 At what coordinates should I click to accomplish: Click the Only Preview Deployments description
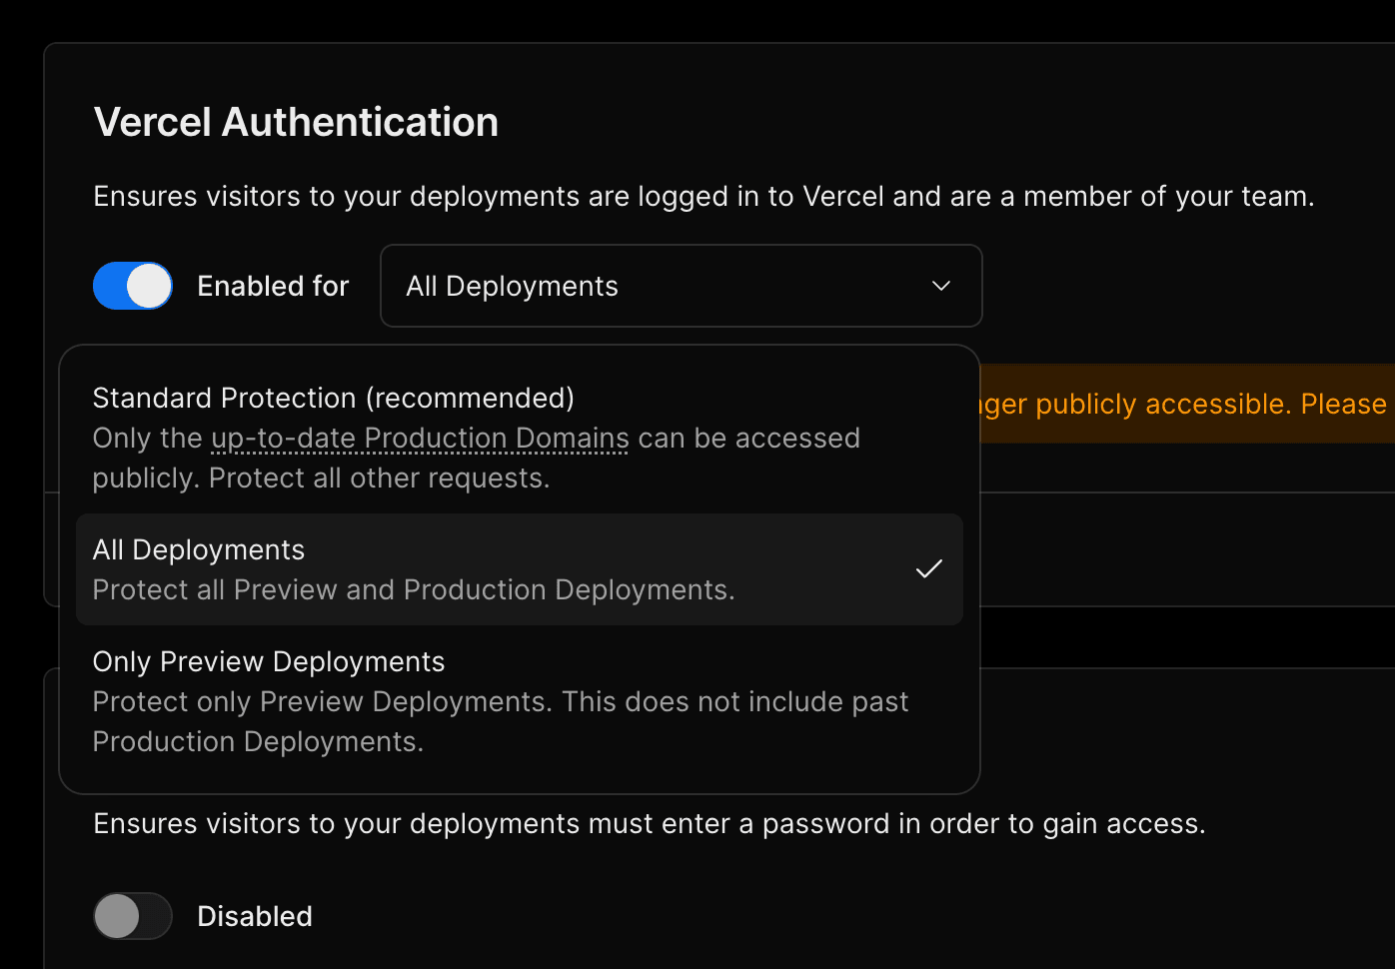(x=500, y=721)
